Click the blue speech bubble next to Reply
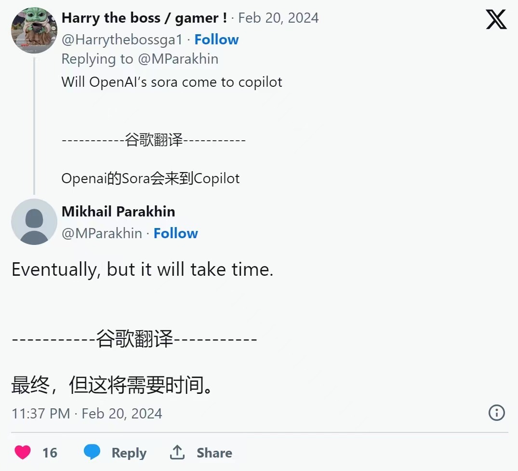518x471 pixels. tap(92, 452)
